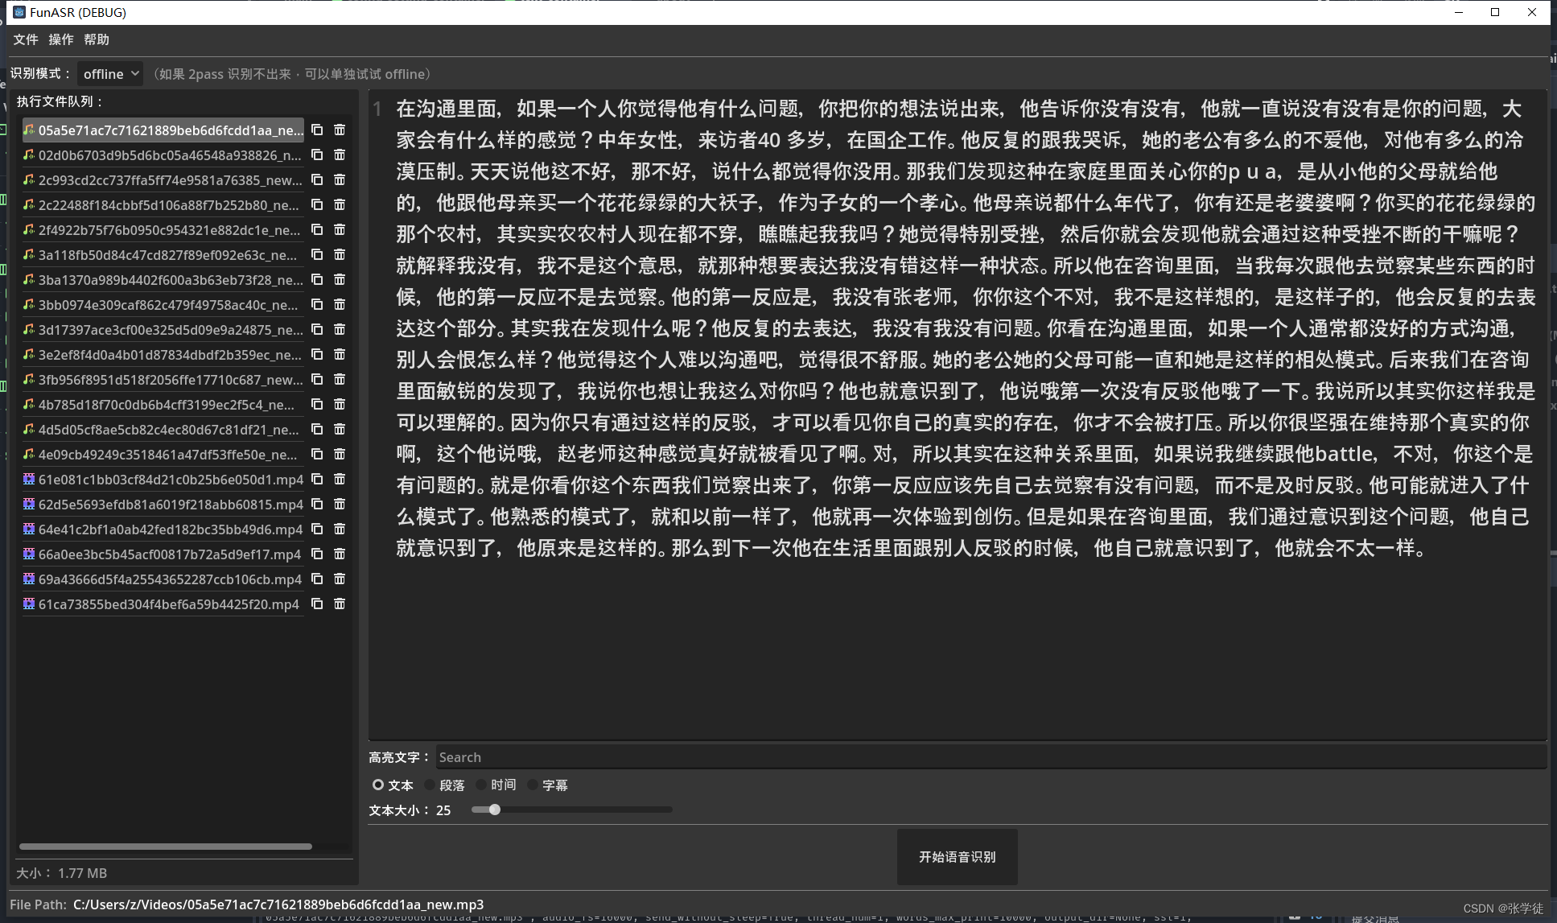1557x923 pixels.
Task: Click the delete icon for 61e081c1bb mp4 file
Action: pyautogui.click(x=340, y=479)
